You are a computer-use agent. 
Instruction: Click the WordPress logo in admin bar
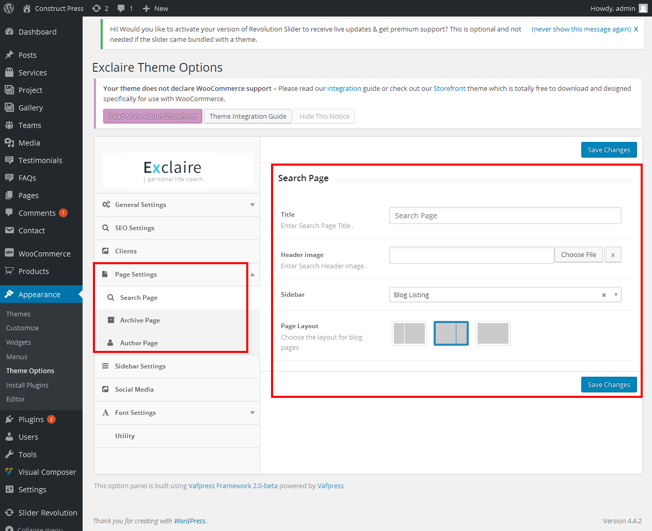click(9, 8)
